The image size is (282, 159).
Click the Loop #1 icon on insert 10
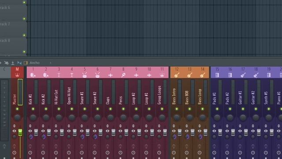(x=149, y=75)
